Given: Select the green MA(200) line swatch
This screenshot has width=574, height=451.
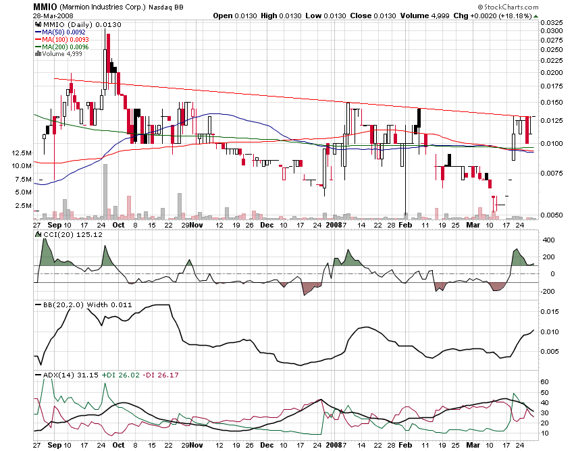Looking at the screenshot, I should click(38, 47).
